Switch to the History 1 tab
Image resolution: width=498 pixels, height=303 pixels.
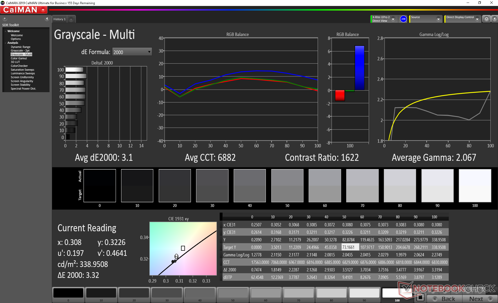(59, 19)
